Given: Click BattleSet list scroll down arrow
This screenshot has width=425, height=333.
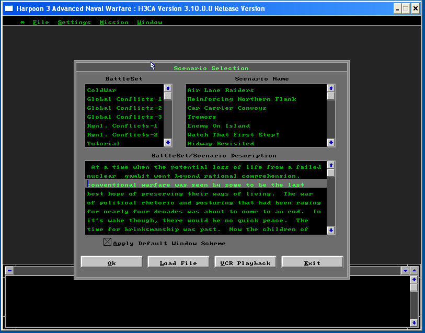Looking at the screenshot, I should (168, 143).
